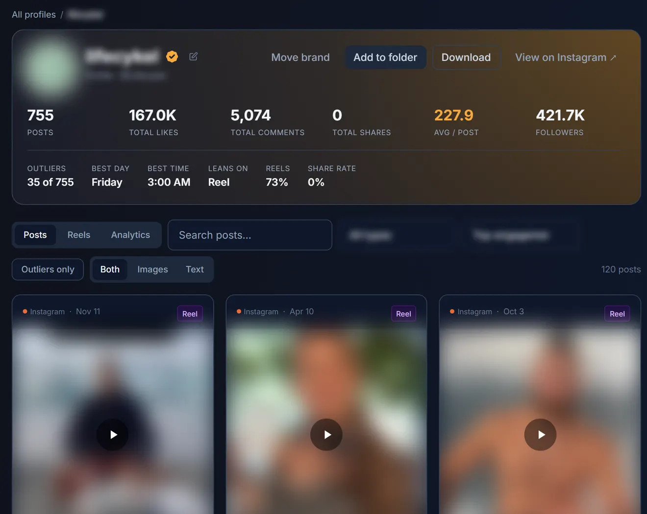The width and height of the screenshot is (647, 514).
Task: Open the Analytics tab
Action: tap(130, 235)
